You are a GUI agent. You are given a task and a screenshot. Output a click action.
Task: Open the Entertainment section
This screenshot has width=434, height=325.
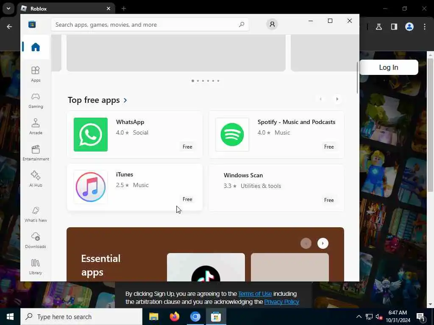point(36,153)
